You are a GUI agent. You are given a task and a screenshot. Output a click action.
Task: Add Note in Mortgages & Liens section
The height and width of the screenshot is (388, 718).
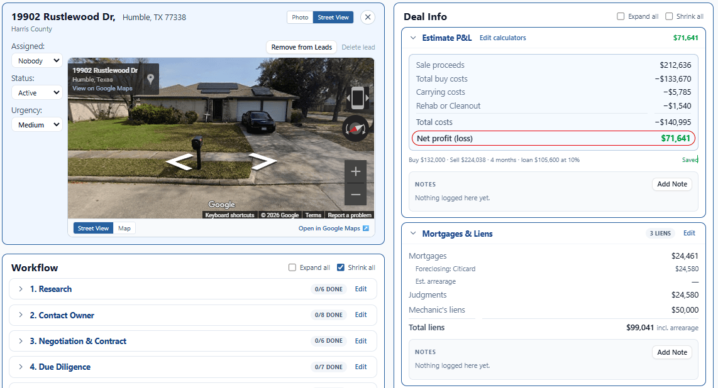[672, 352]
